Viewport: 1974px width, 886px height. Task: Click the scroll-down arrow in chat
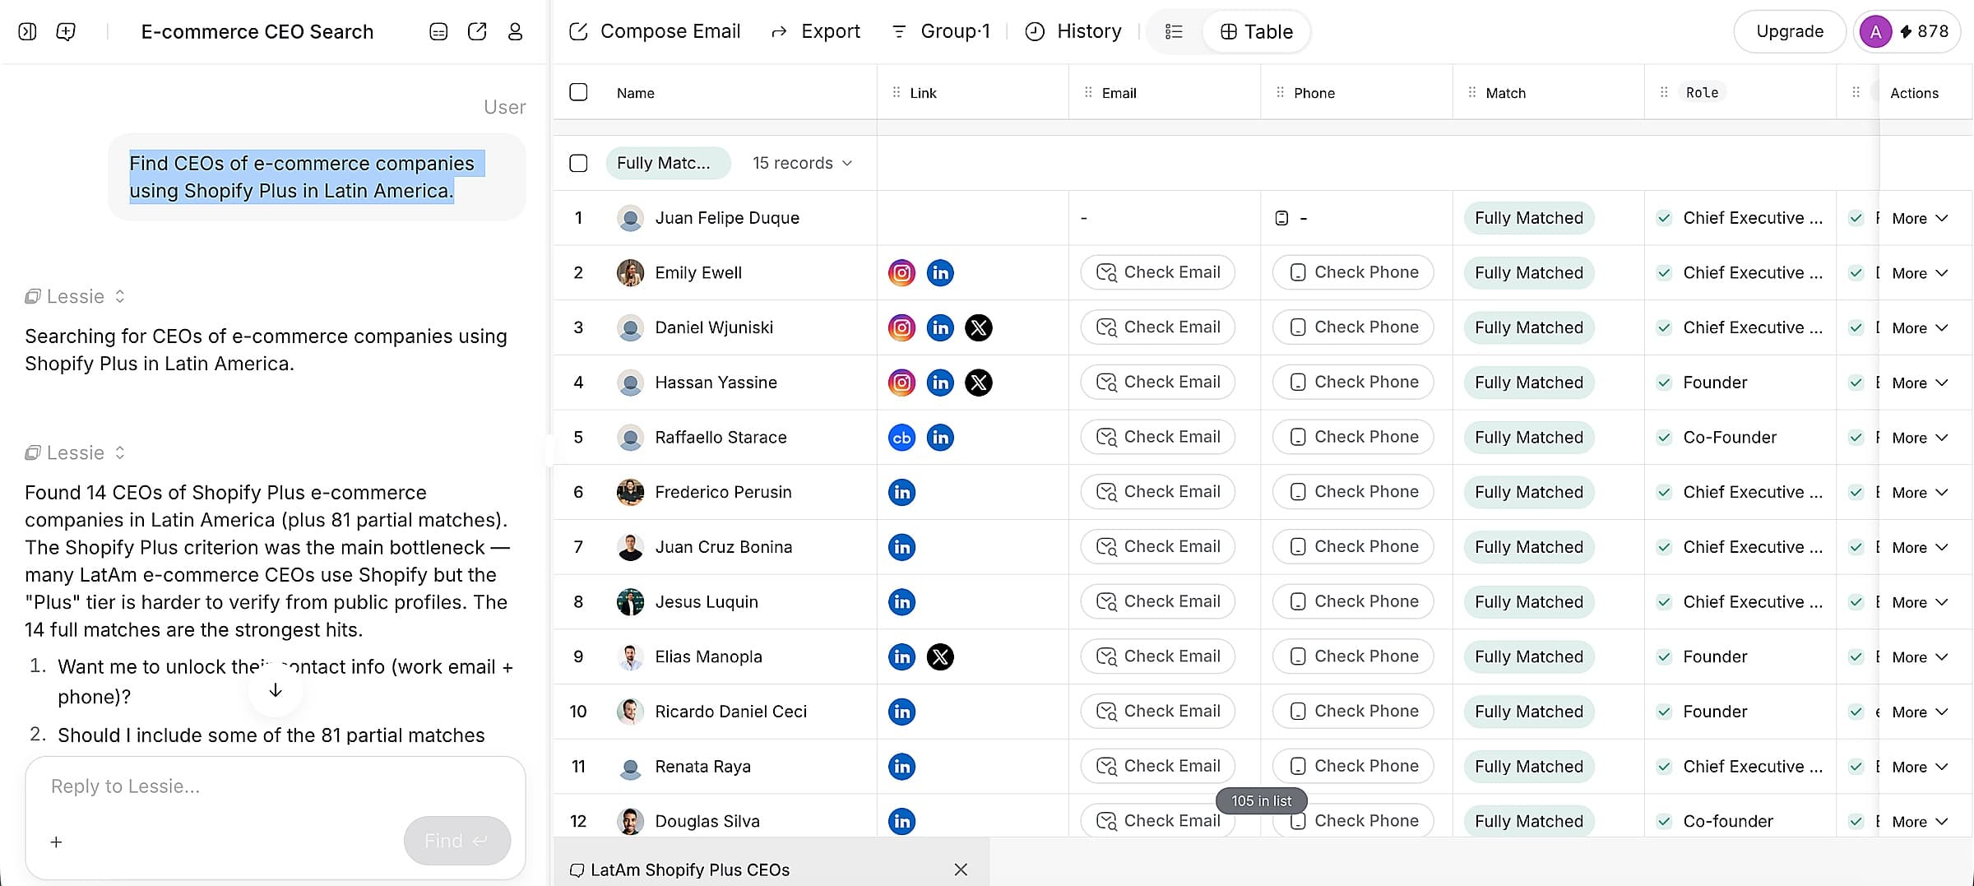point(276,690)
